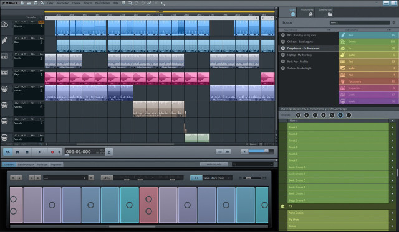Jump to start with the rewind button
The width and height of the screenshot is (399, 232).
click(x=17, y=152)
